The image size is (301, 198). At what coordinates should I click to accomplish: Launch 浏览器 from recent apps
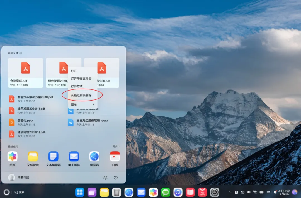coord(94,159)
